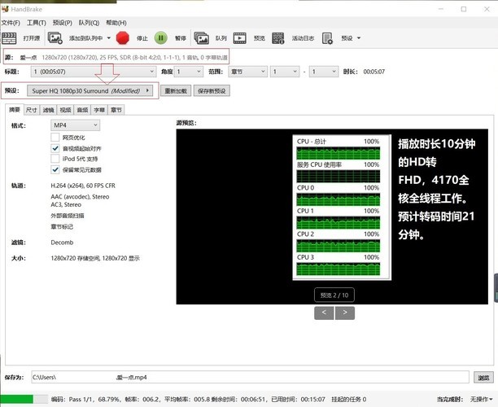Go to next preview with > button

tap(345, 313)
